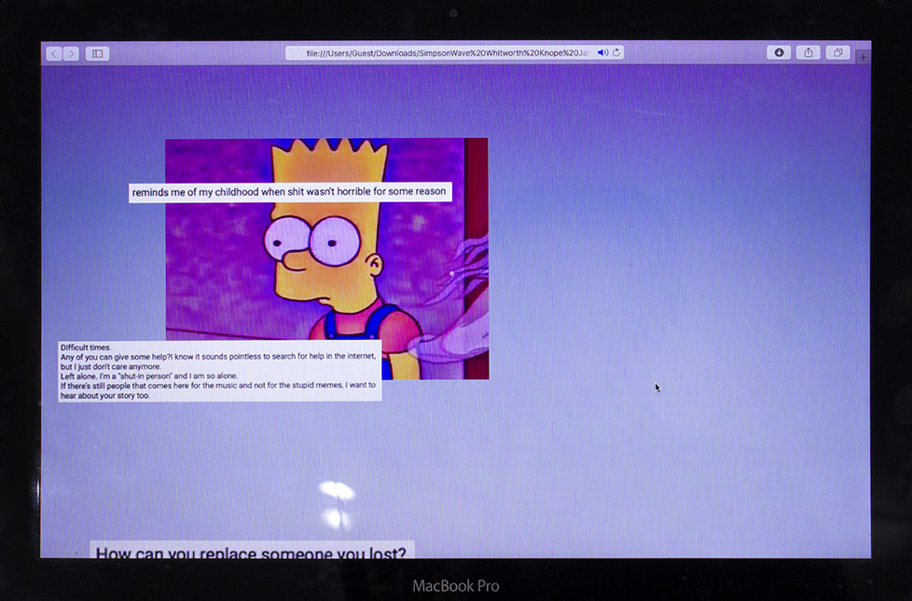Open the Downloads button in the toolbar

point(779,52)
